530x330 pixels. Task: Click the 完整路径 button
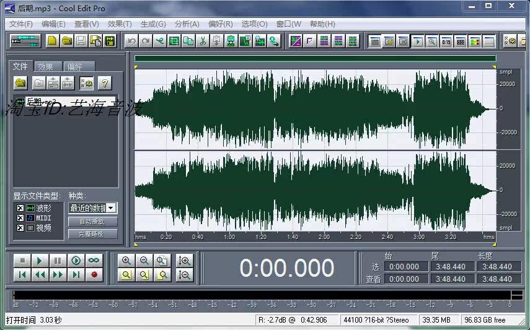92,234
